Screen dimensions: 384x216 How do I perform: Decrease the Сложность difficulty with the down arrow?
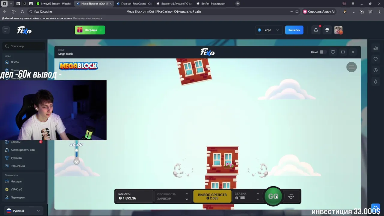[x=187, y=199]
